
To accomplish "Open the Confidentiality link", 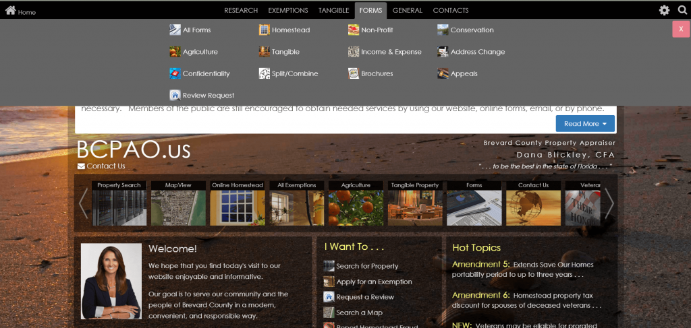I will pyautogui.click(x=206, y=73).
